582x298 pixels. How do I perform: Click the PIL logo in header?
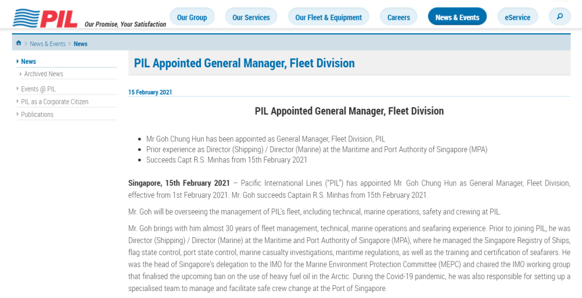pyautogui.click(x=45, y=18)
